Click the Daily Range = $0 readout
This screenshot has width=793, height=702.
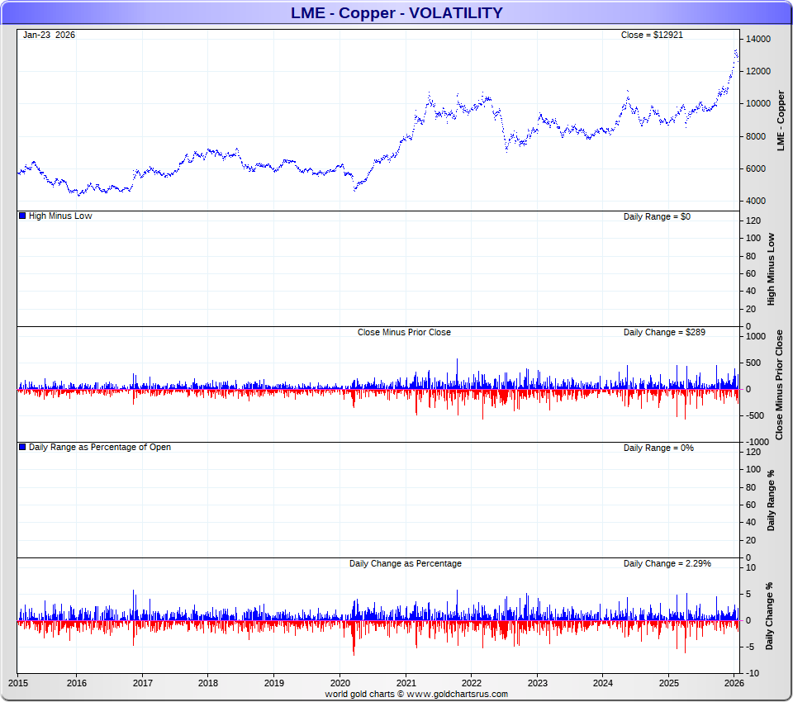(658, 216)
